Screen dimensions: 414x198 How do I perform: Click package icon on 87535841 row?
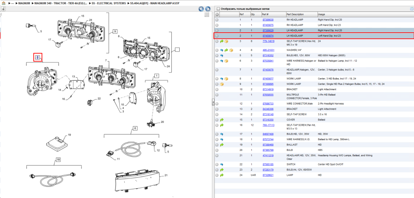(226, 61)
